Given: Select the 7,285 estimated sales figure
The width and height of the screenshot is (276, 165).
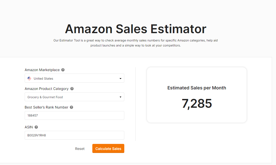Looking at the screenshot, I should 196,103.
